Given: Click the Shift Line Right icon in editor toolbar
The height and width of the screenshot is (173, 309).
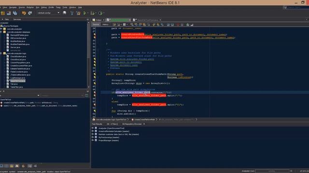Looking at the screenshot, I should 172,25.
